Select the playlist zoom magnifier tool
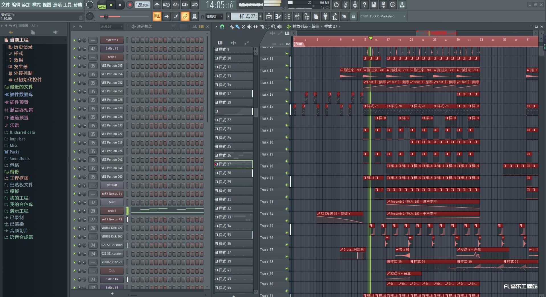The height and width of the screenshot is (297, 546). (x=273, y=26)
